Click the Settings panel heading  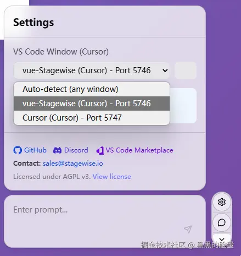point(33,23)
